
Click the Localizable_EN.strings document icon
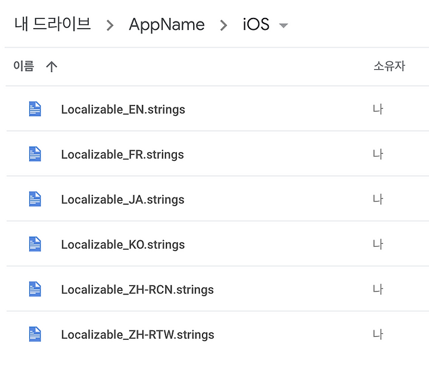tap(35, 109)
